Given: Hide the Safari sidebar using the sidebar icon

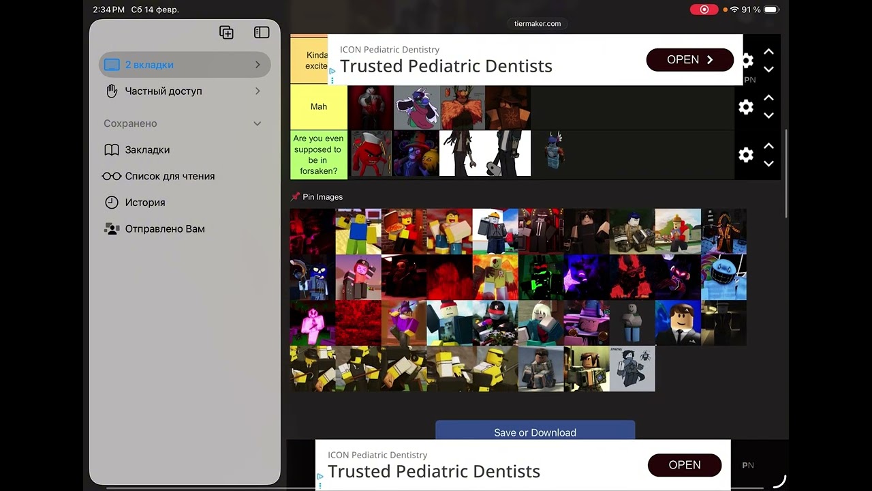Looking at the screenshot, I should point(262,33).
